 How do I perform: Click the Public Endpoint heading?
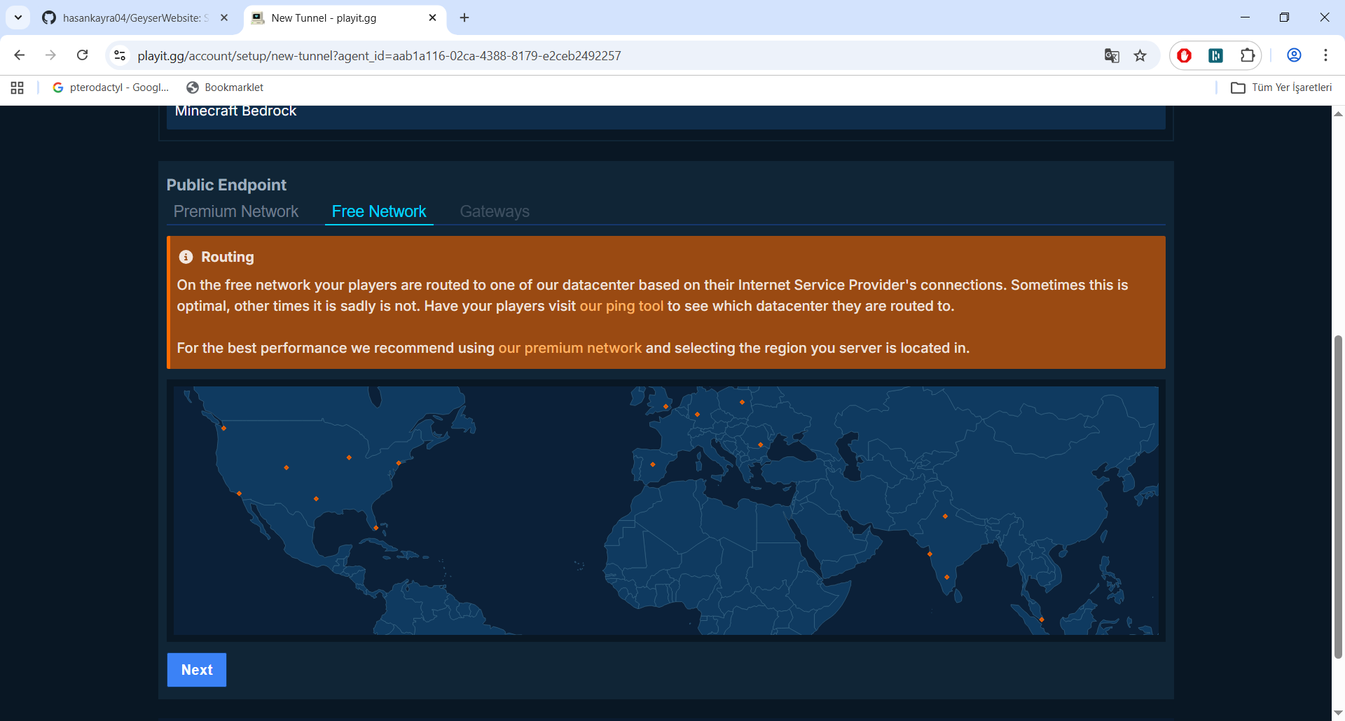pos(226,185)
